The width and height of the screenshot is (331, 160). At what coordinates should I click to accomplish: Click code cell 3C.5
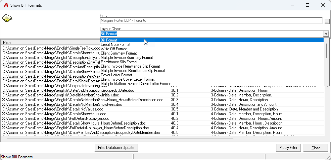[x=175, y=109]
